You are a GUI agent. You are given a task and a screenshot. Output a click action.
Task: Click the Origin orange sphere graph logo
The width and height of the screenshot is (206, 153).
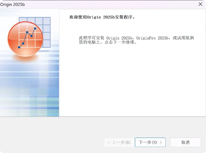click(x=25, y=39)
